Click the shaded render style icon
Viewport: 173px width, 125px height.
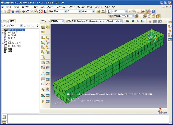tap(158, 16)
